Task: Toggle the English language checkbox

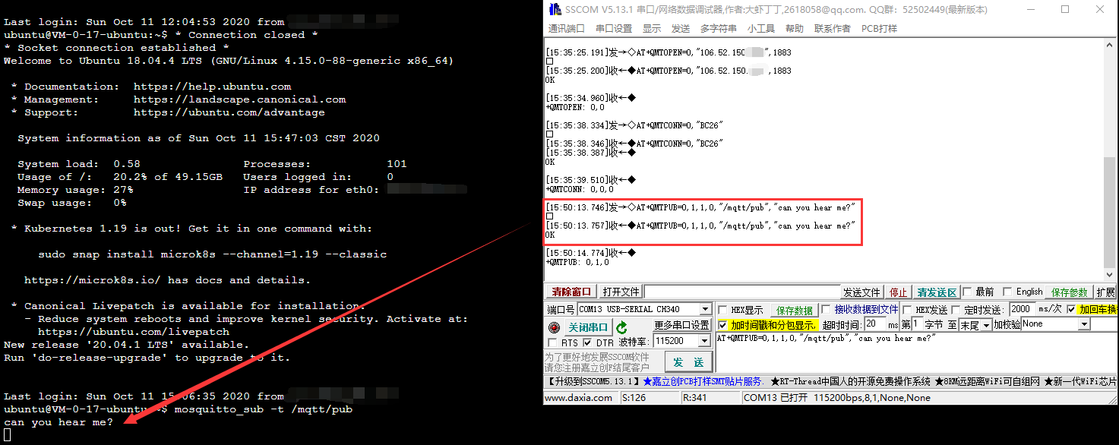Action: click(x=1007, y=292)
